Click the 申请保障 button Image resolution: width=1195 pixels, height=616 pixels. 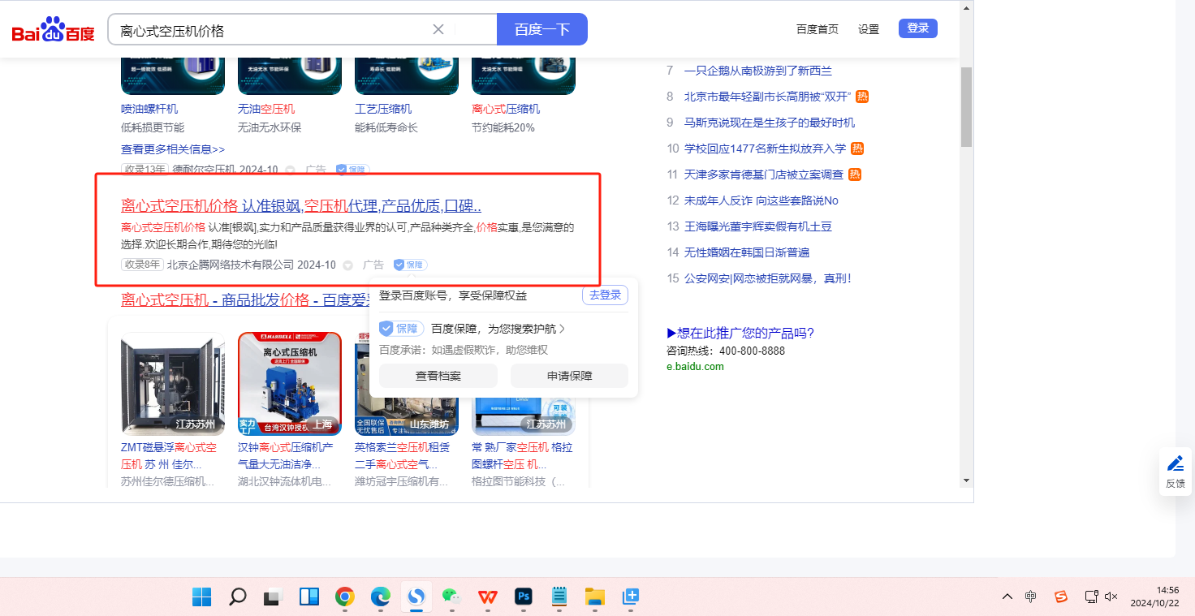pos(569,376)
